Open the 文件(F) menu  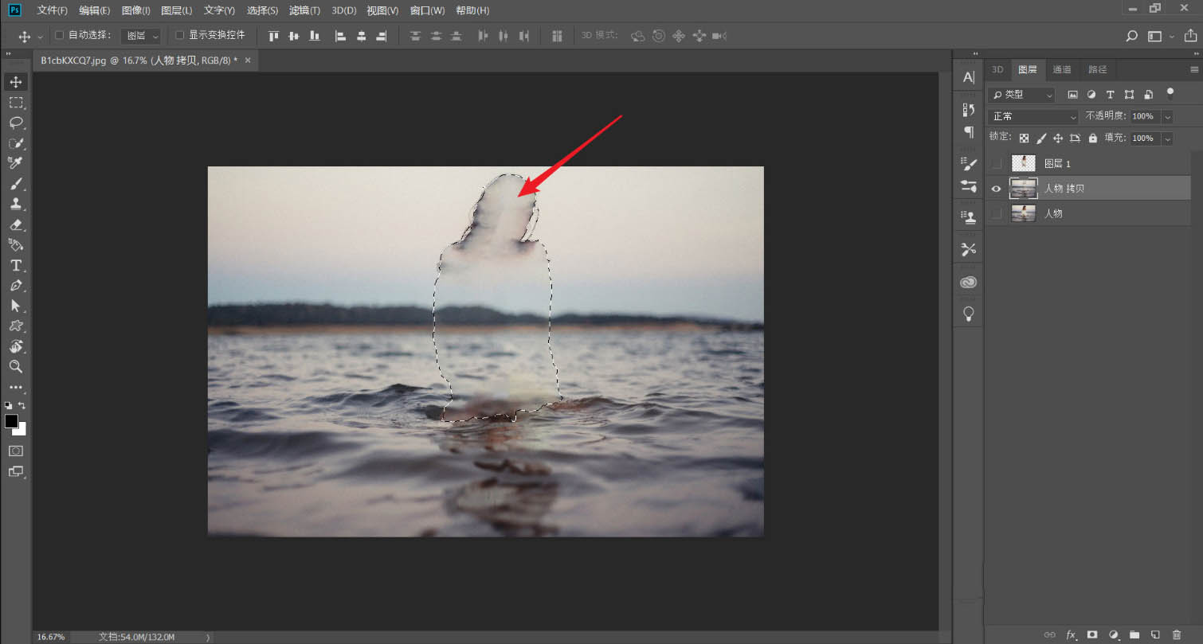(52, 10)
